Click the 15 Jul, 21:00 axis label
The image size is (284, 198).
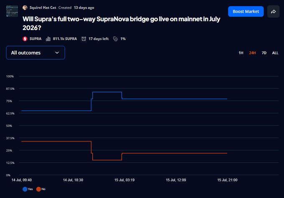pos(227,180)
